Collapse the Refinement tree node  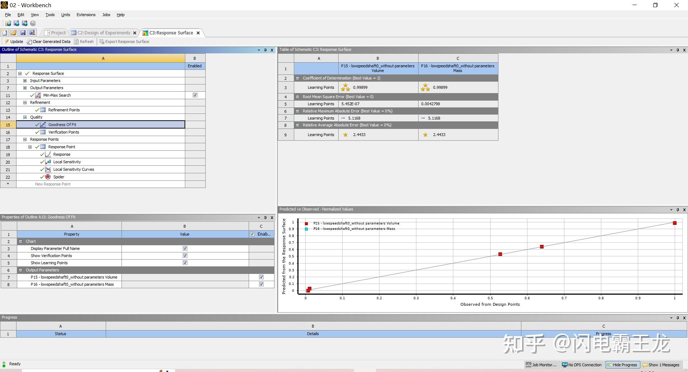[x=25, y=102]
